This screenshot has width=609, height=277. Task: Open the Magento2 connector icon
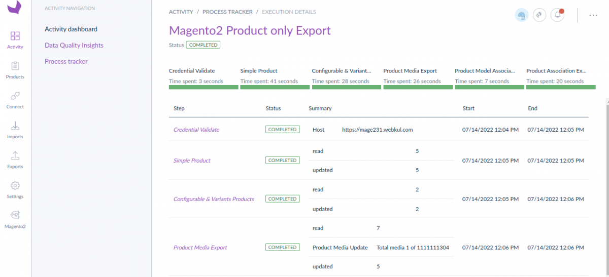point(15,219)
